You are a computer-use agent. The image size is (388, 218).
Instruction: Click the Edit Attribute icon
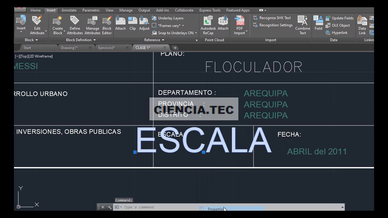37,20
